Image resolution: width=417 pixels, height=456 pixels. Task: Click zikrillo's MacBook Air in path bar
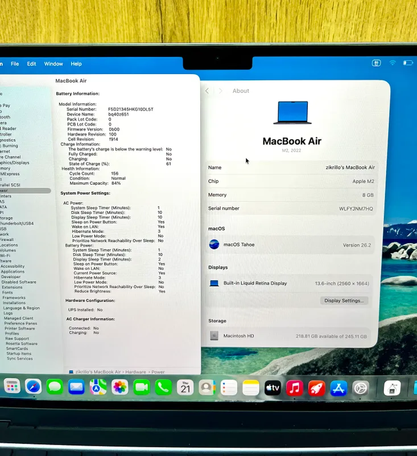click(x=98, y=372)
